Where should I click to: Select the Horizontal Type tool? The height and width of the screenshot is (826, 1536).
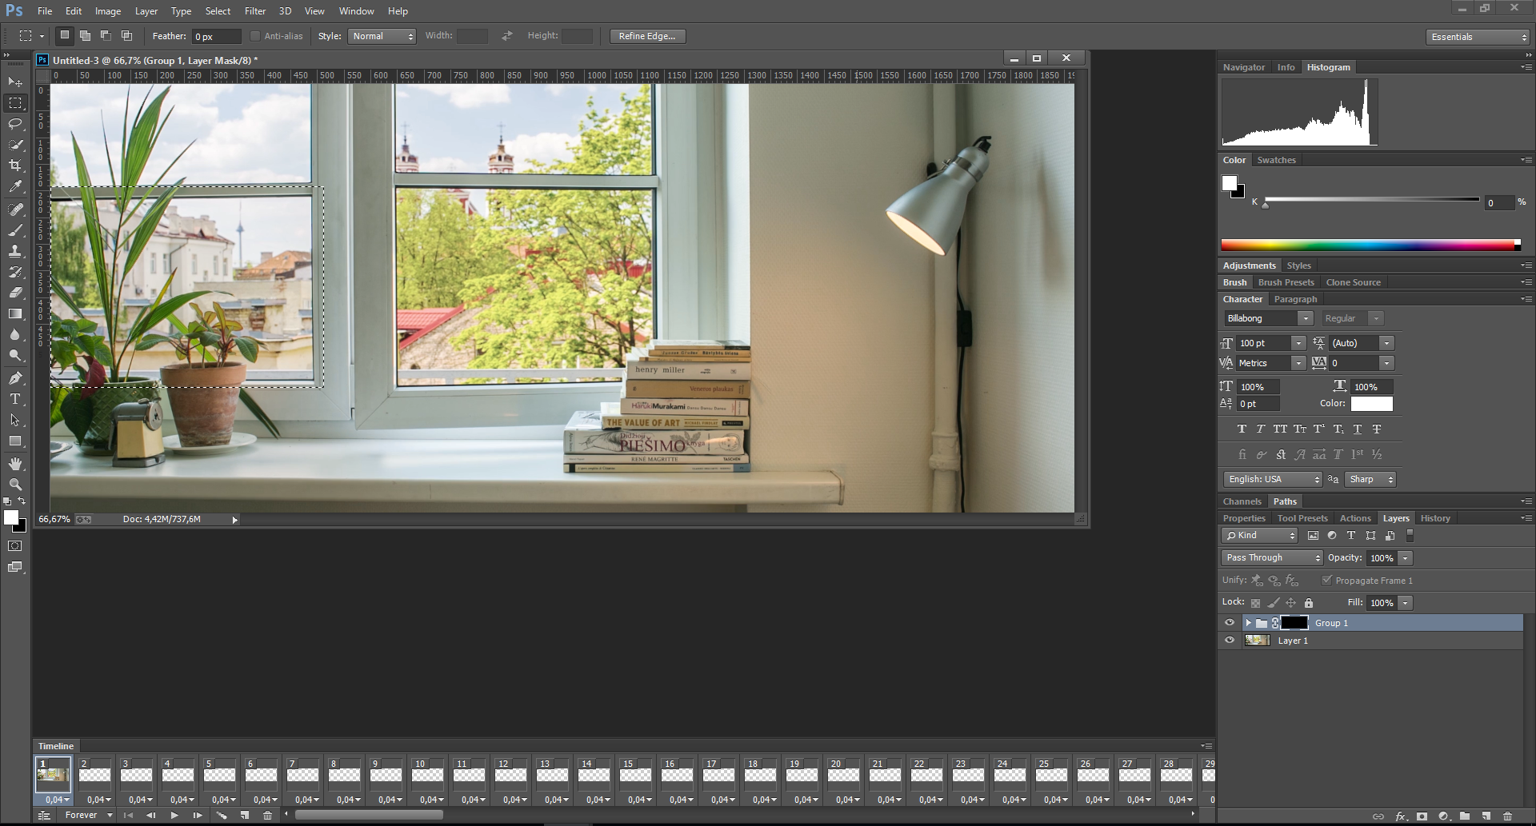click(x=15, y=399)
